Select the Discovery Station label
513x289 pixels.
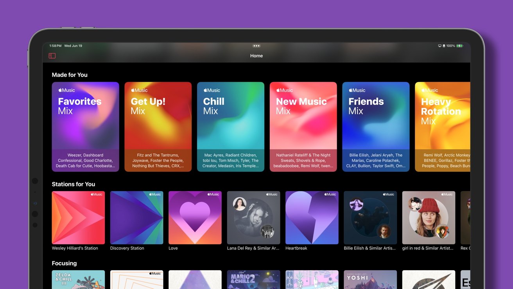[x=127, y=248]
